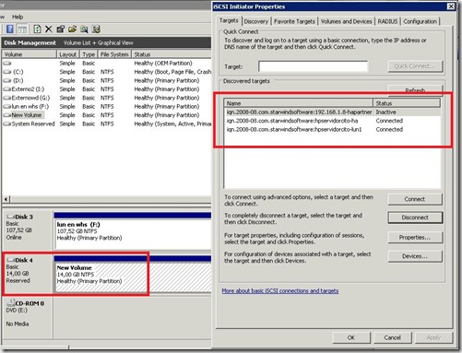The width and height of the screenshot is (462, 353).
Task: Click the drive icon of System Reserved volume
Action: pyautogui.click(x=7, y=124)
